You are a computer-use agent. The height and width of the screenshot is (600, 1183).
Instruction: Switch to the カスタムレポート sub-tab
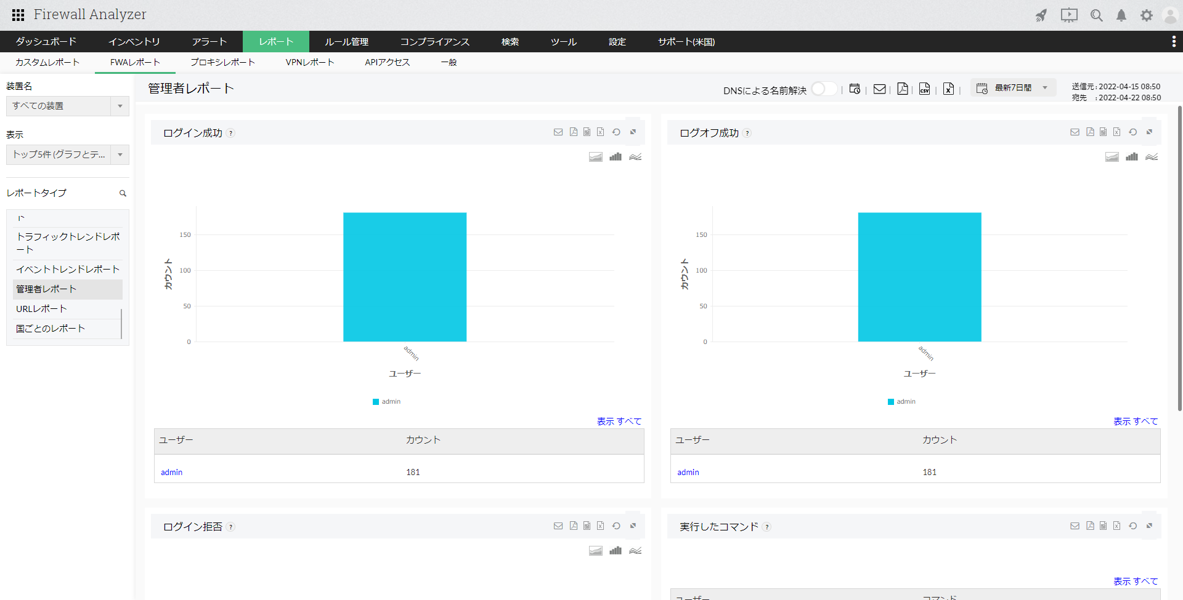click(x=47, y=62)
